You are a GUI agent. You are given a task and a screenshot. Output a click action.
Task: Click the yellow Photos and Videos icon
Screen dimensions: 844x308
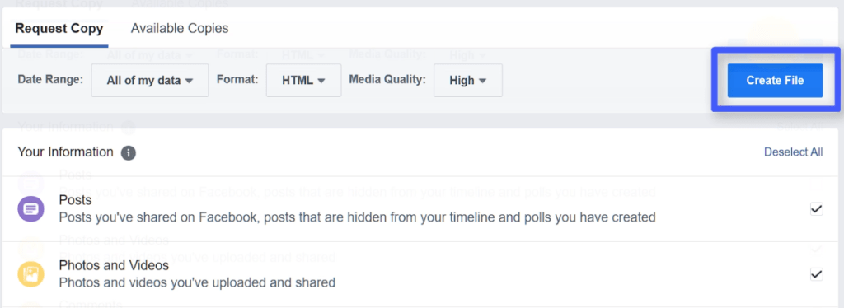pyautogui.click(x=31, y=274)
